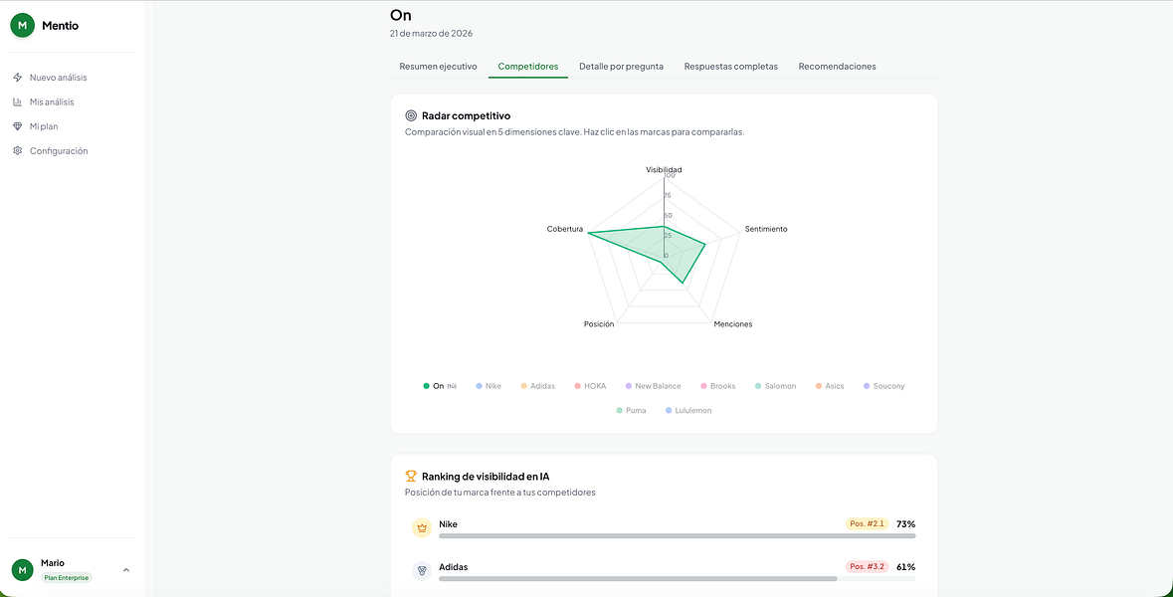Toggle Soucony in radar legend

[883, 386]
